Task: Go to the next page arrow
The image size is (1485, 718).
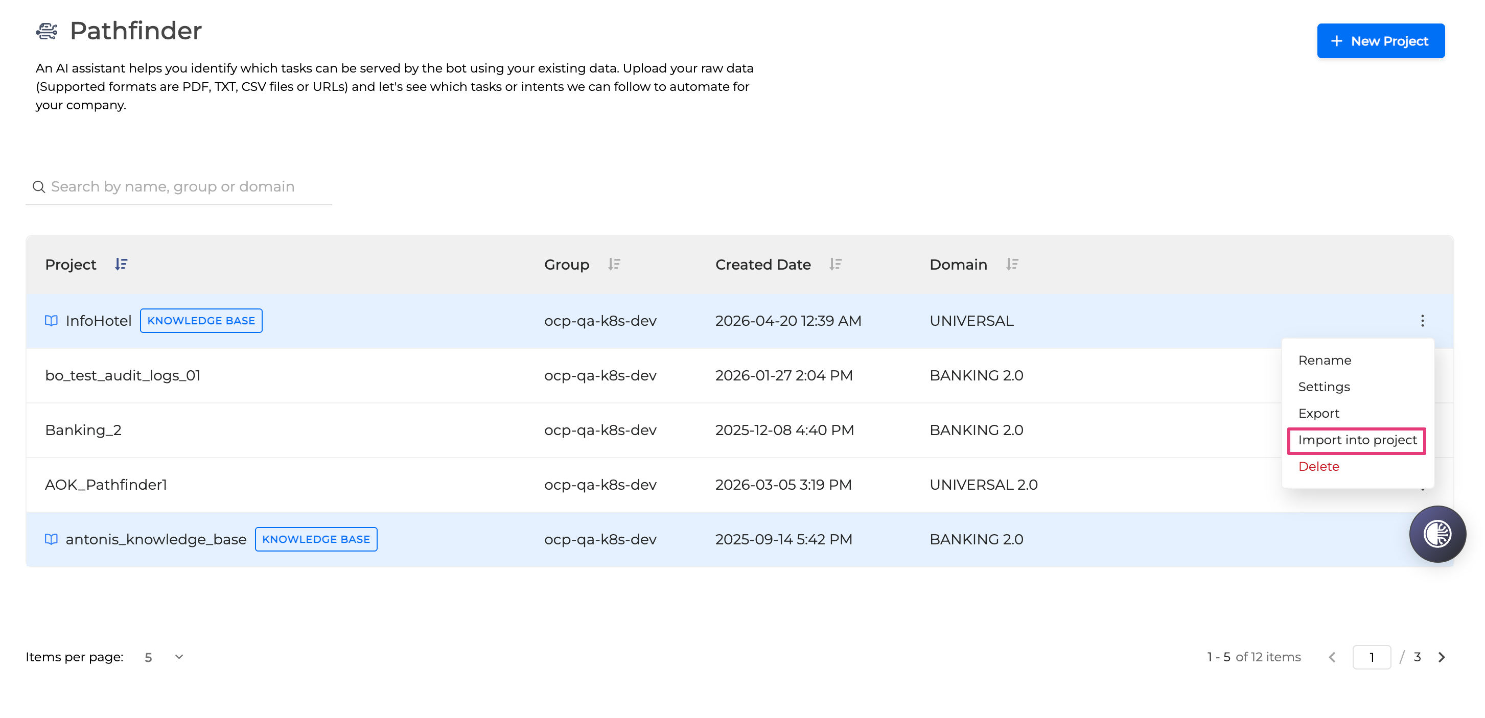Action: coord(1442,658)
